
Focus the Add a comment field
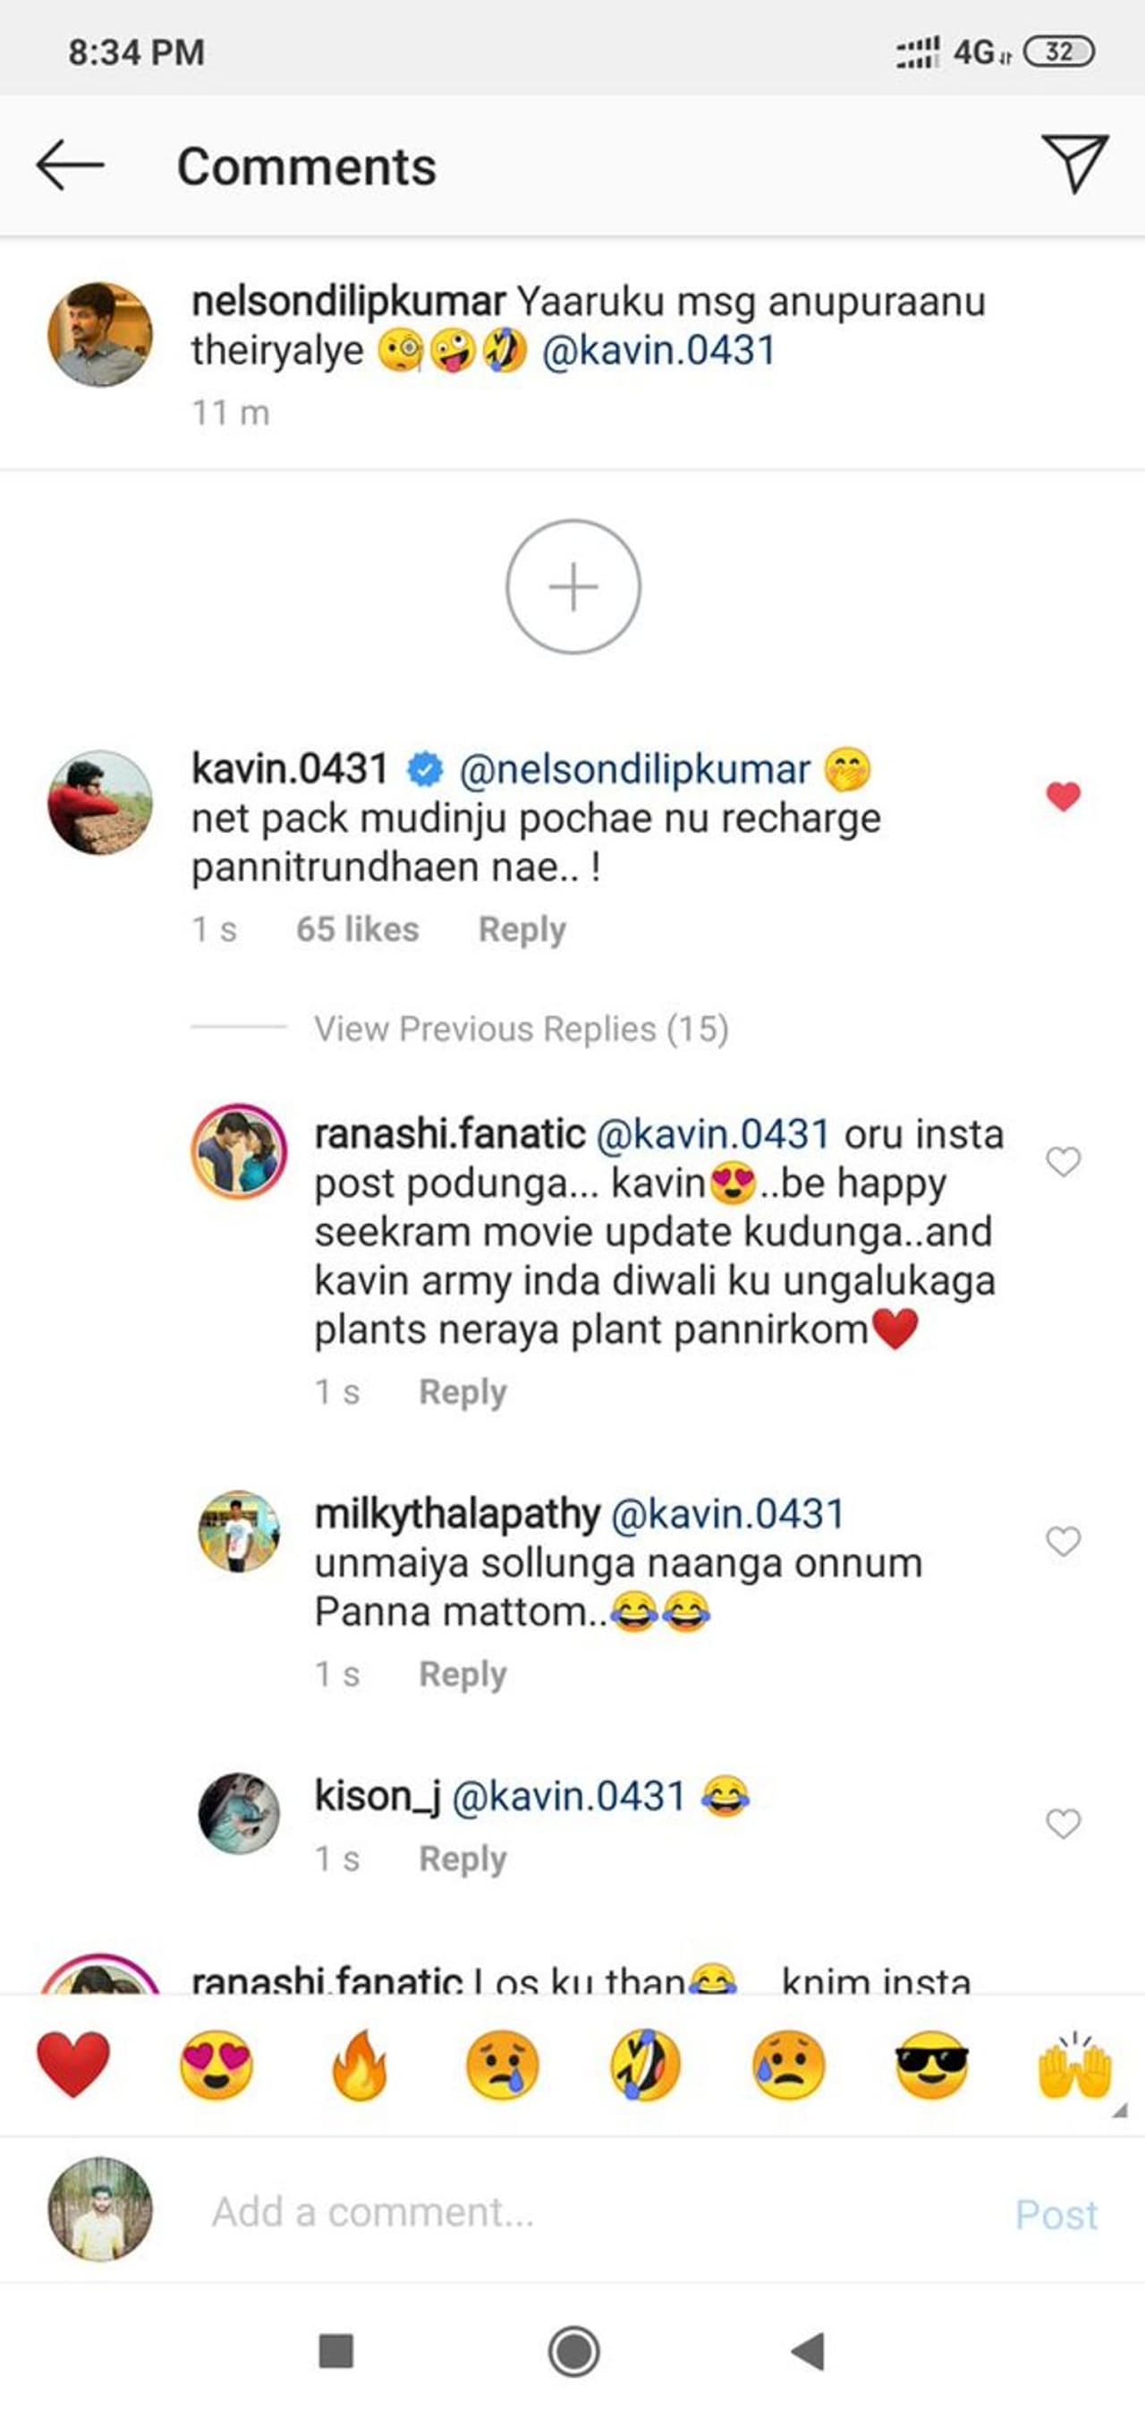click(x=564, y=2212)
